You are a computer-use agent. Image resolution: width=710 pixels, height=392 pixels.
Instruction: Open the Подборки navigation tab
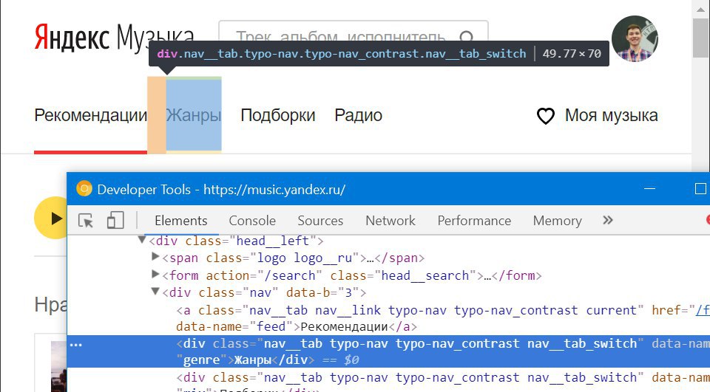(277, 115)
